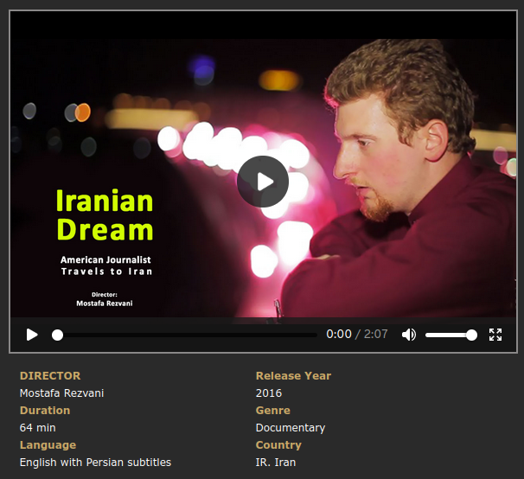524x479 pixels.
Task: Click the 'Iranian Dream' title in video
Action: (x=105, y=215)
